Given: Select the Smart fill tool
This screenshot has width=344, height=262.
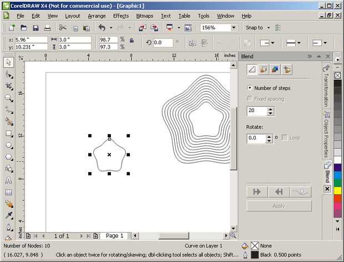Looking at the screenshot, I should [9, 121].
